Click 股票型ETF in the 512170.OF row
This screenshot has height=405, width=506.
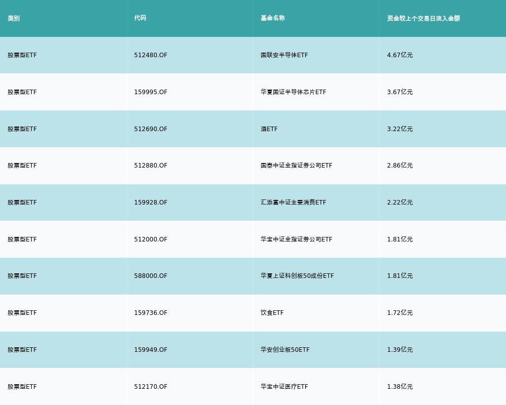click(22, 387)
